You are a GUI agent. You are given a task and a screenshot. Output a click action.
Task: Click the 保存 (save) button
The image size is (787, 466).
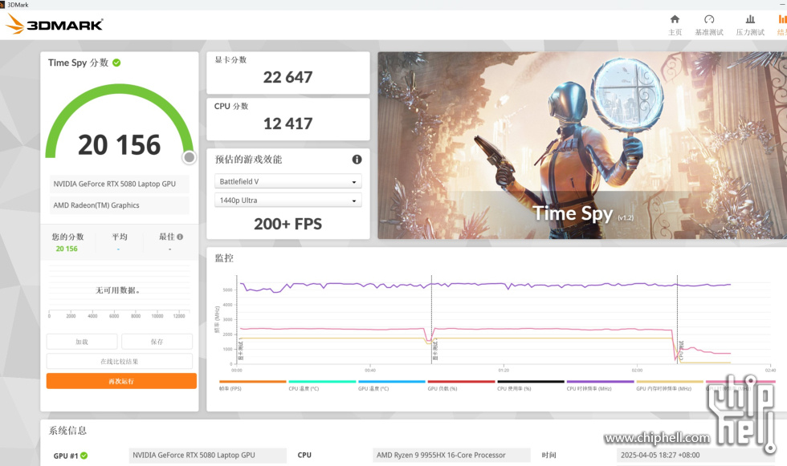157,341
